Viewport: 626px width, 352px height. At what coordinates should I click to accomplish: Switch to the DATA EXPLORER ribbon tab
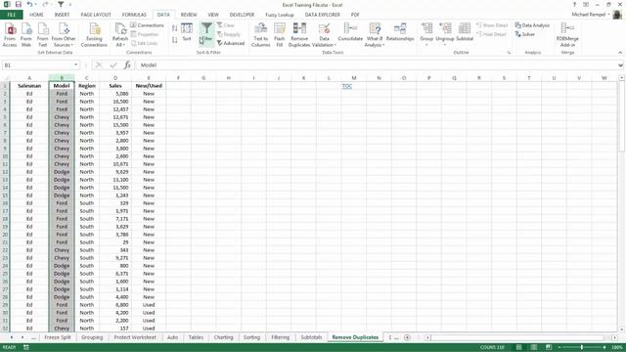323,15
